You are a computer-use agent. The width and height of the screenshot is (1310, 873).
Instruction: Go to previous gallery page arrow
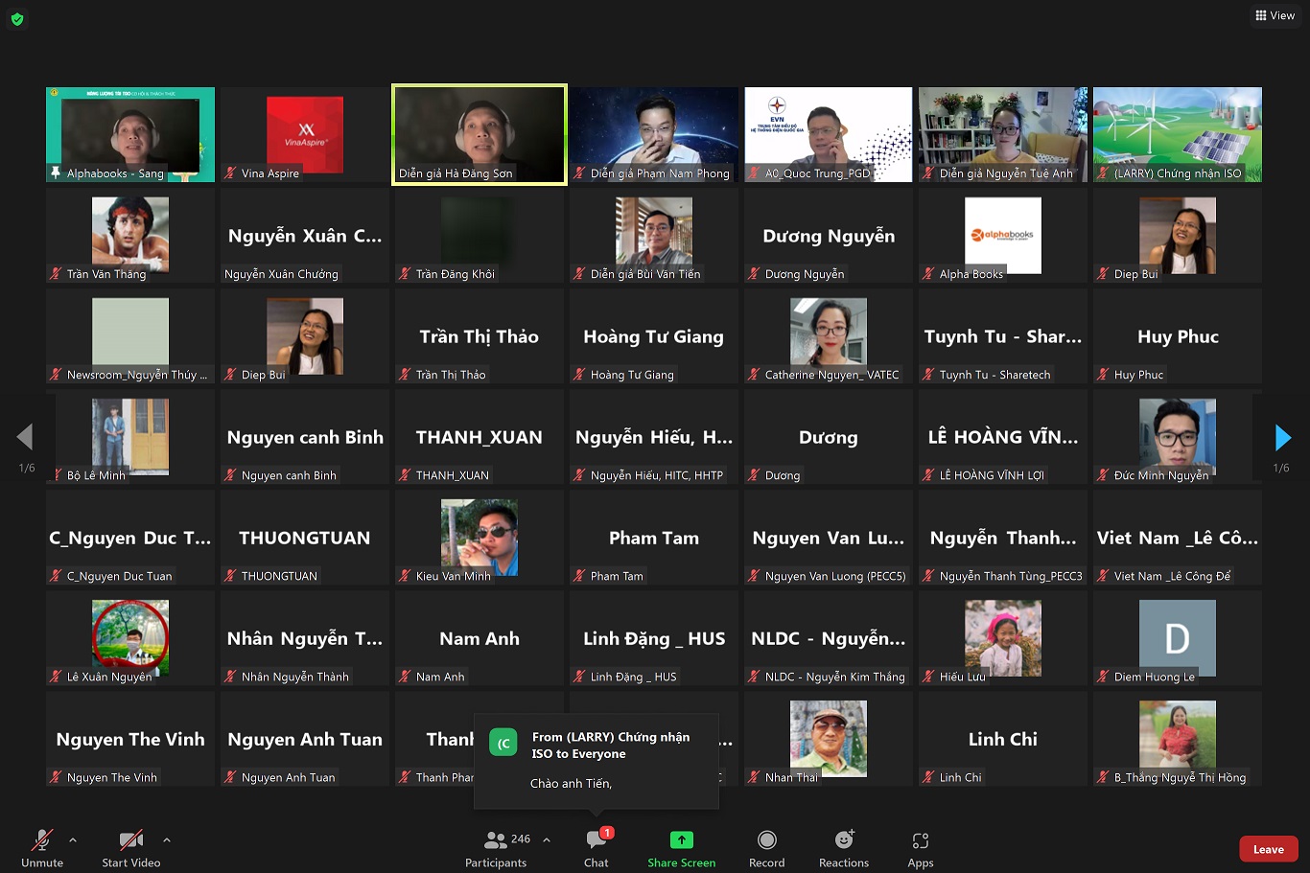tap(25, 437)
